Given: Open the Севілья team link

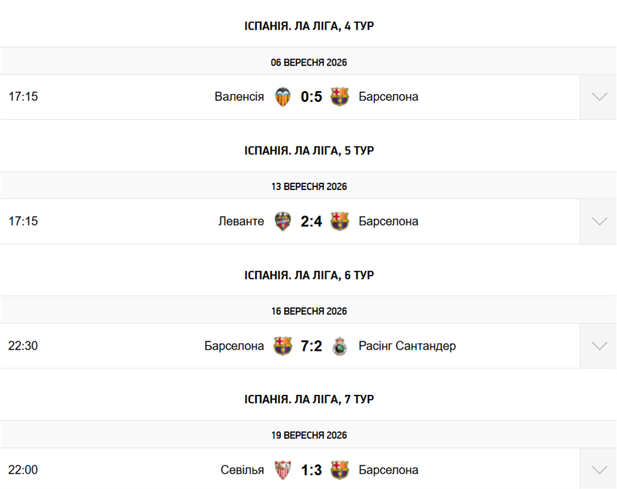Looking at the screenshot, I should click(242, 470).
